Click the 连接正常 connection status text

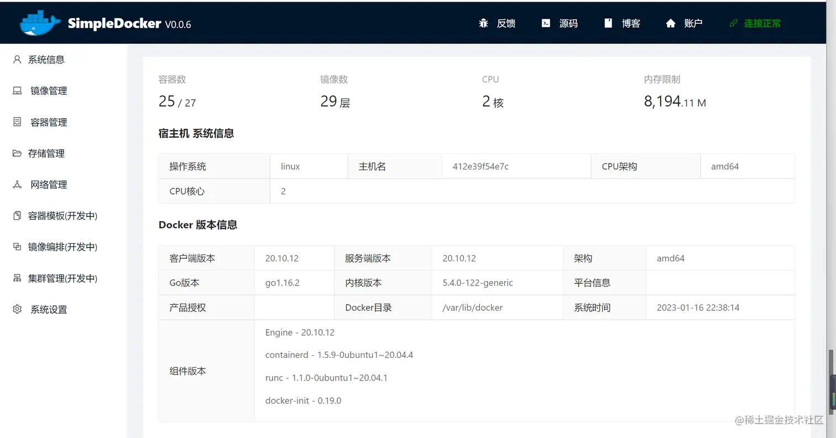coord(762,23)
